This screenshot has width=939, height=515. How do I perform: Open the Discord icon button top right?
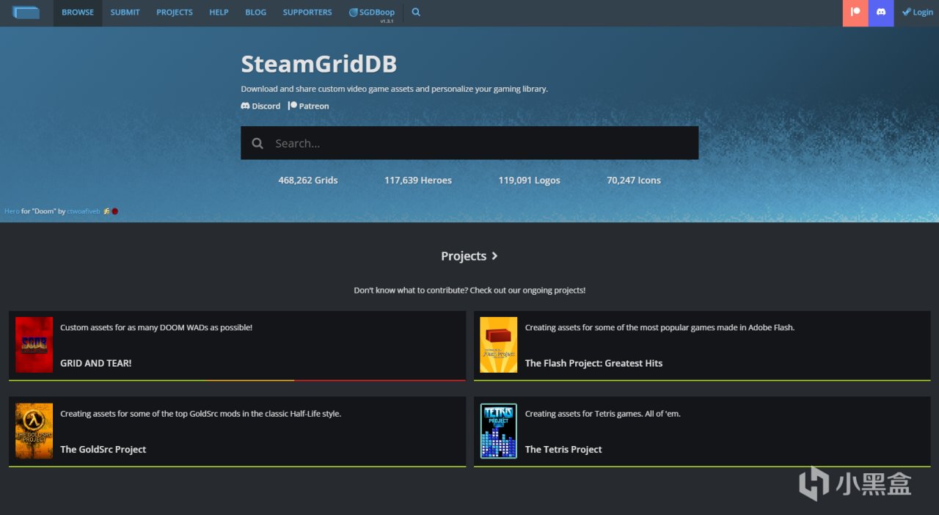point(881,12)
